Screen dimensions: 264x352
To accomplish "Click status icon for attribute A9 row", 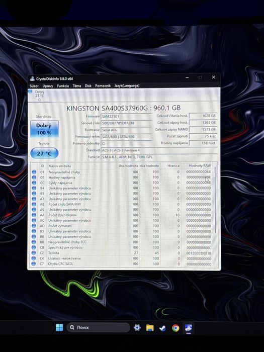I will pos(34,210).
